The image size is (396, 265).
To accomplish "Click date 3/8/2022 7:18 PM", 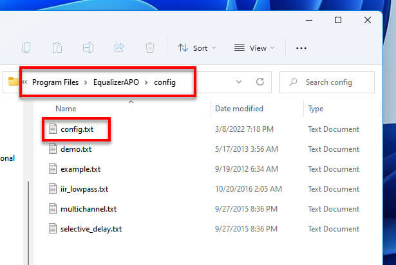I will [x=244, y=129].
